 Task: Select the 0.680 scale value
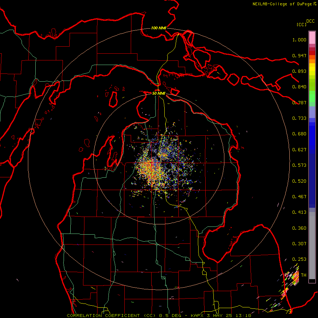point(299,134)
